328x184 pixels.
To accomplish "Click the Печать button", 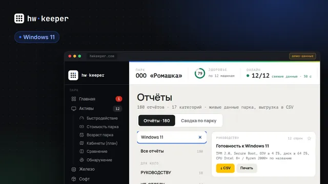I will [x=247, y=168].
